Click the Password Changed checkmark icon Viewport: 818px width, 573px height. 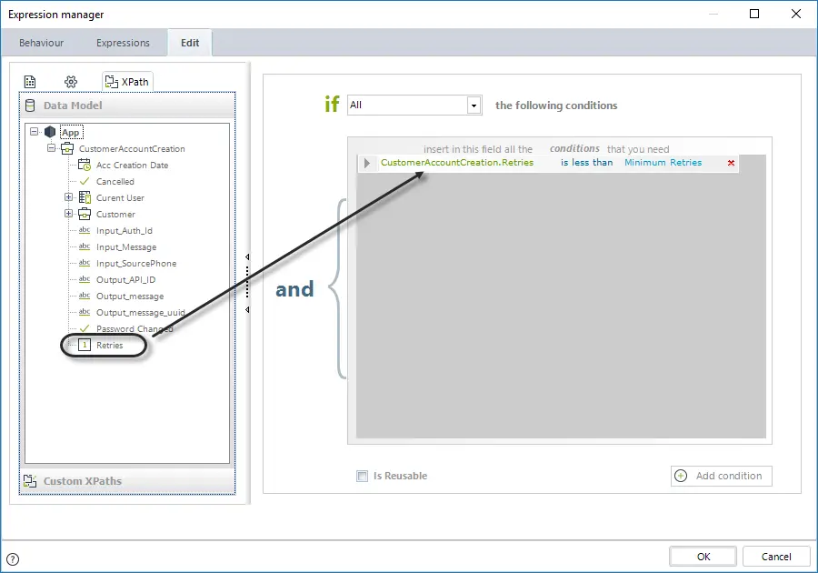85,328
